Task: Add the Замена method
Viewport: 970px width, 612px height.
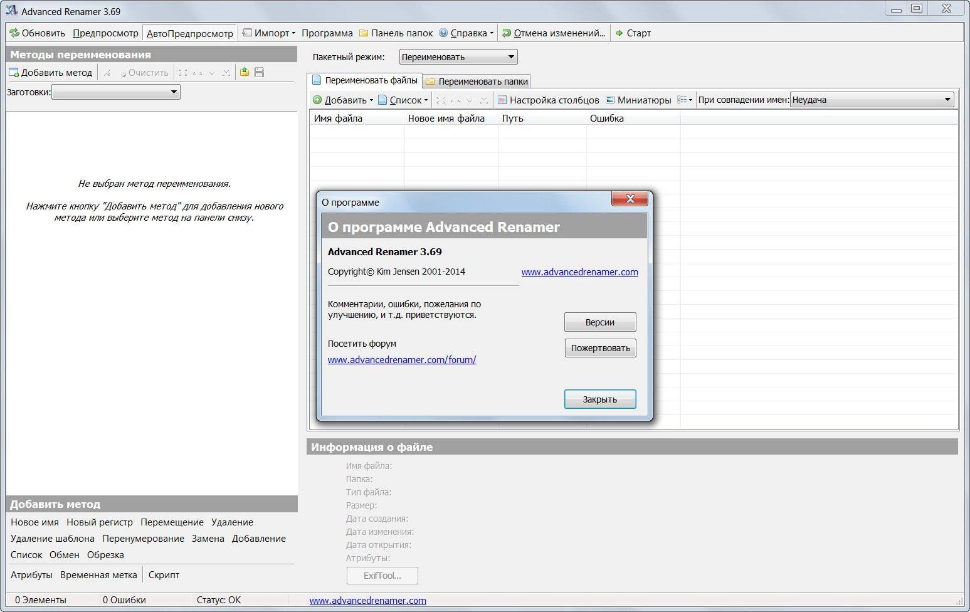Action: pyautogui.click(x=208, y=539)
